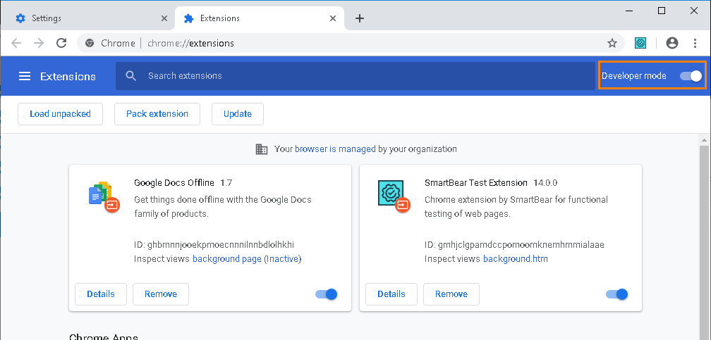Image resolution: width=711 pixels, height=340 pixels.
Task: Click the SmartBear extension toolbar icon
Action: coord(640,43)
